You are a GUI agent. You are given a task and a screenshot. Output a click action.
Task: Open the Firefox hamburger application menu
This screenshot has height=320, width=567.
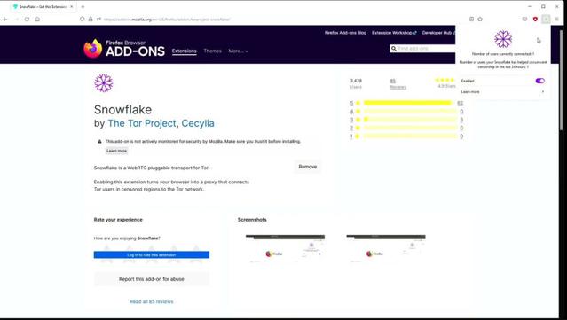(557, 20)
